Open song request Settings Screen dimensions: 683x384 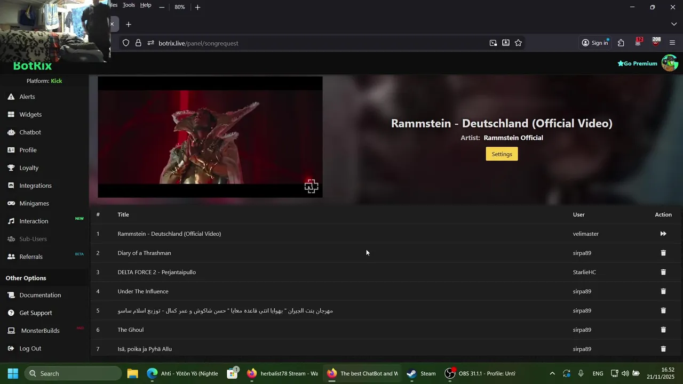pyautogui.click(x=502, y=154)
